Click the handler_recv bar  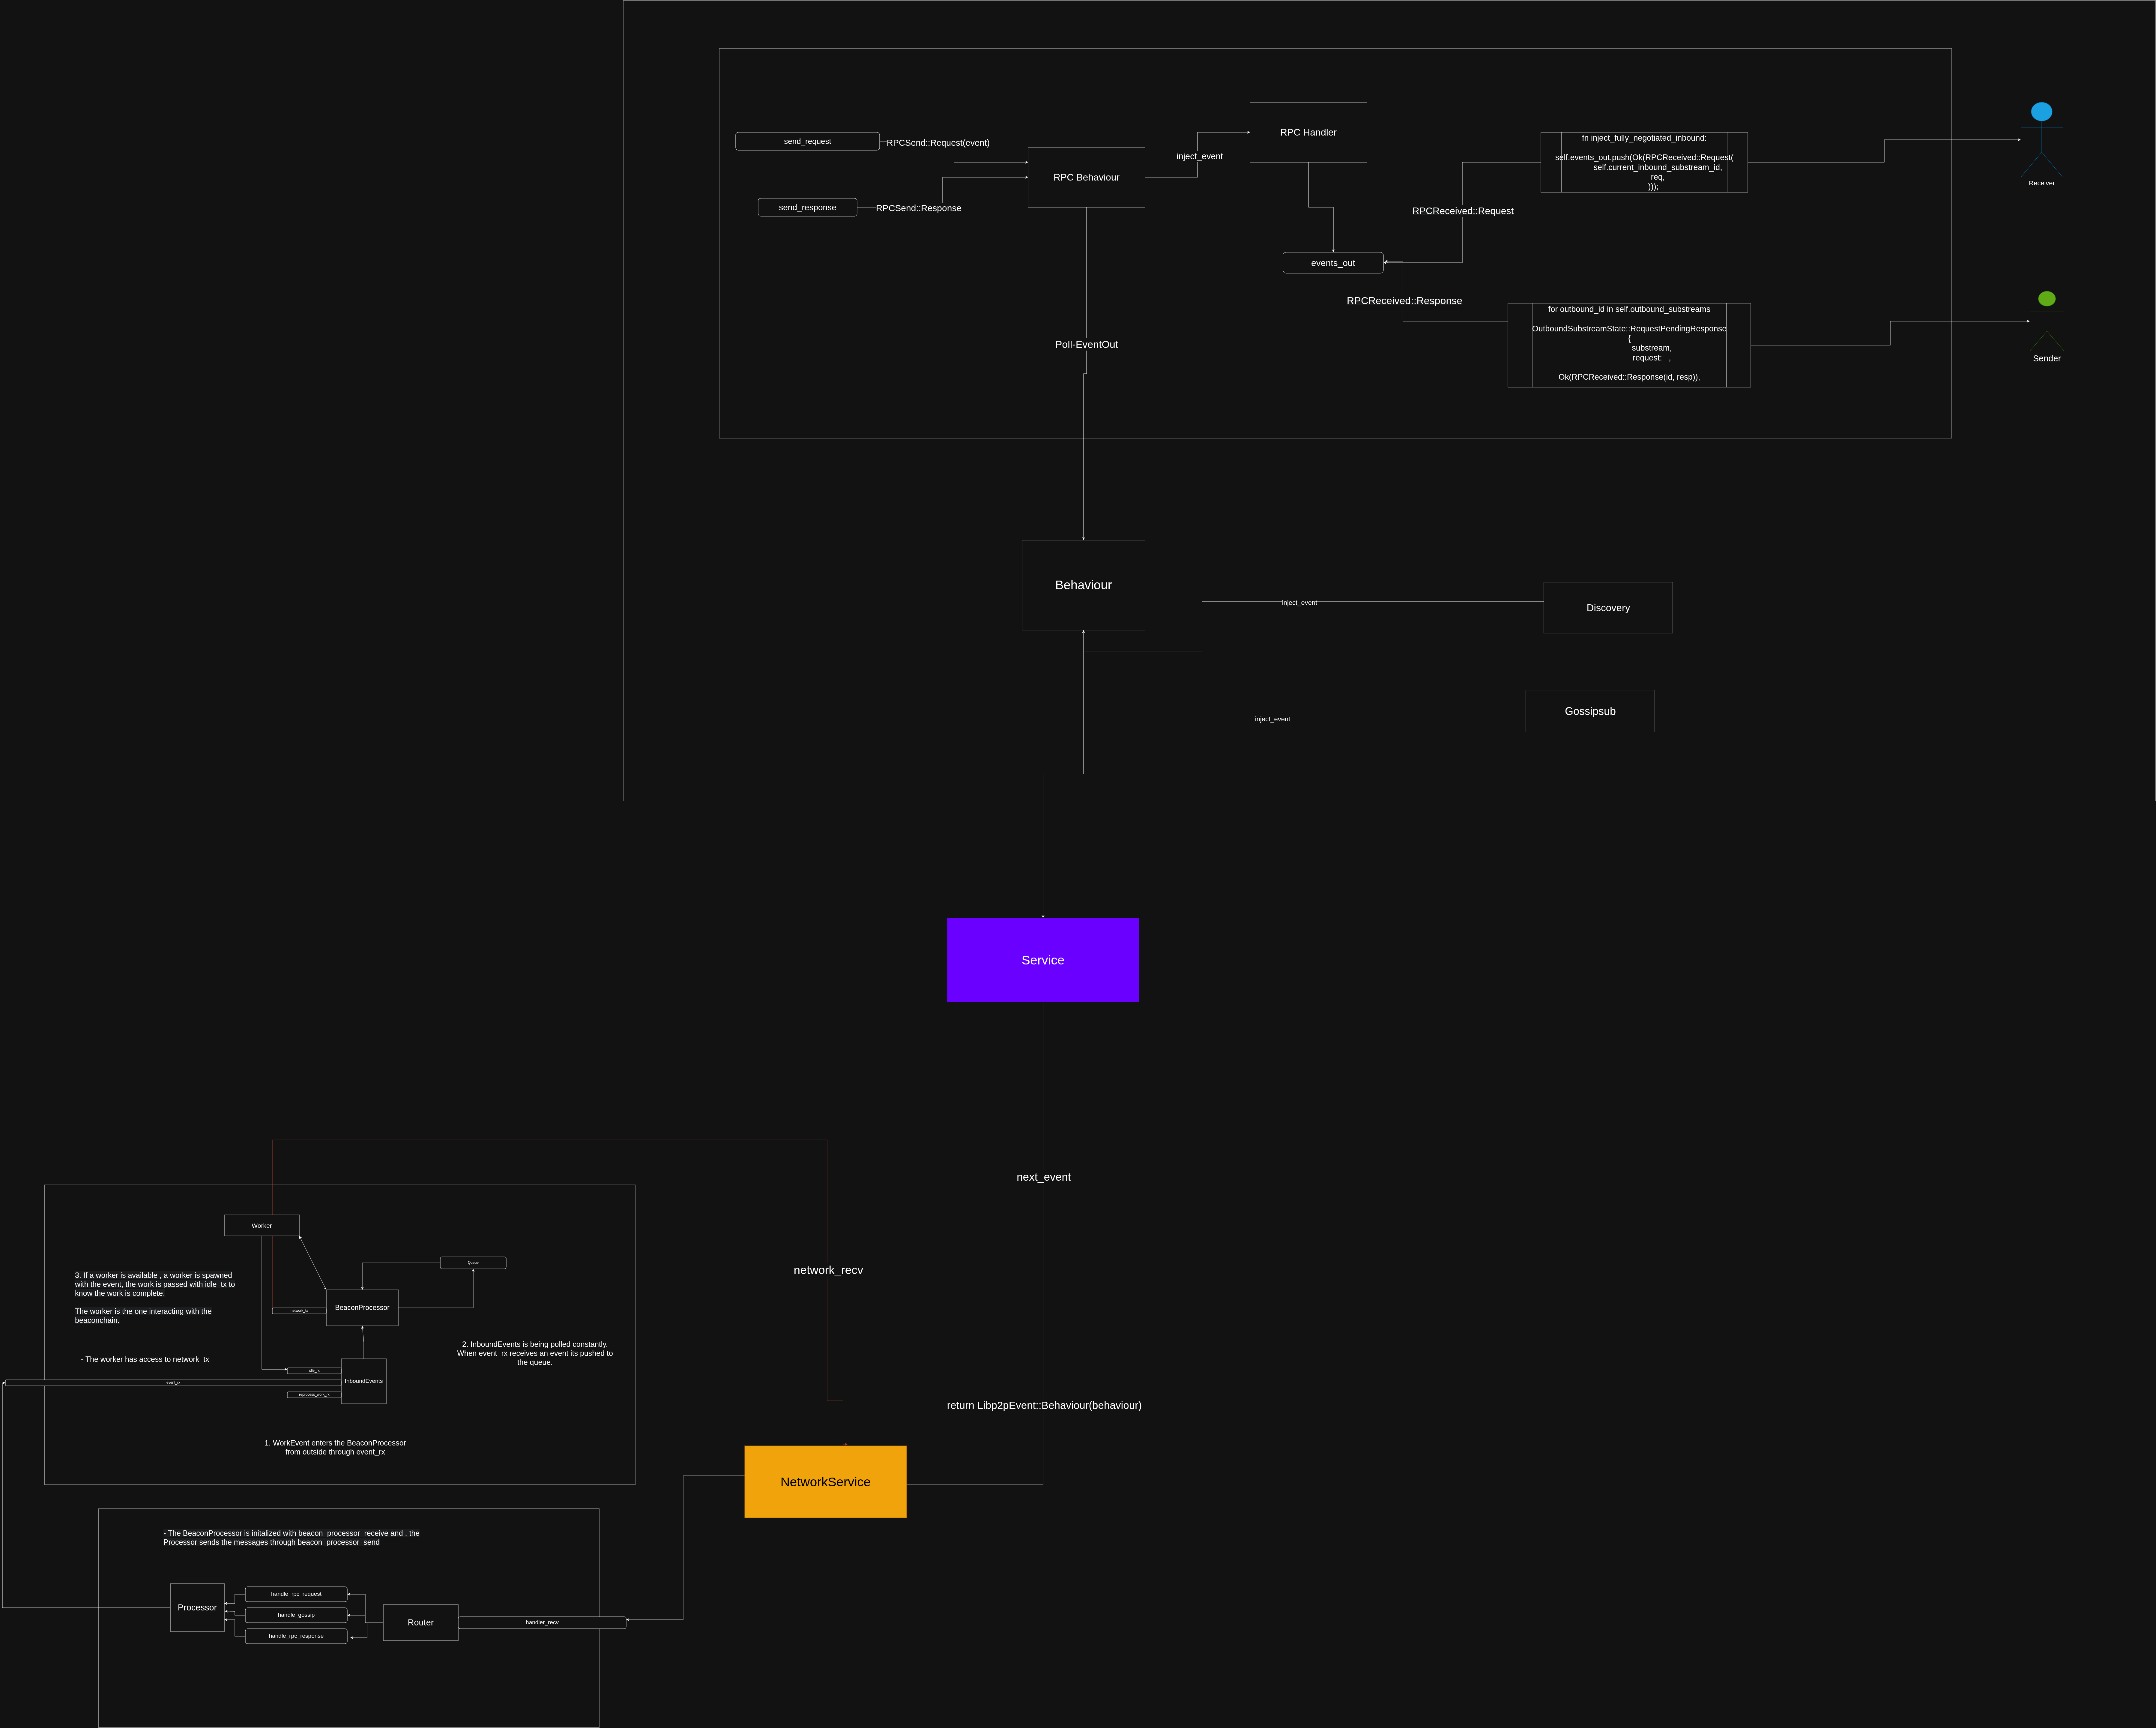pos(542,1623)
